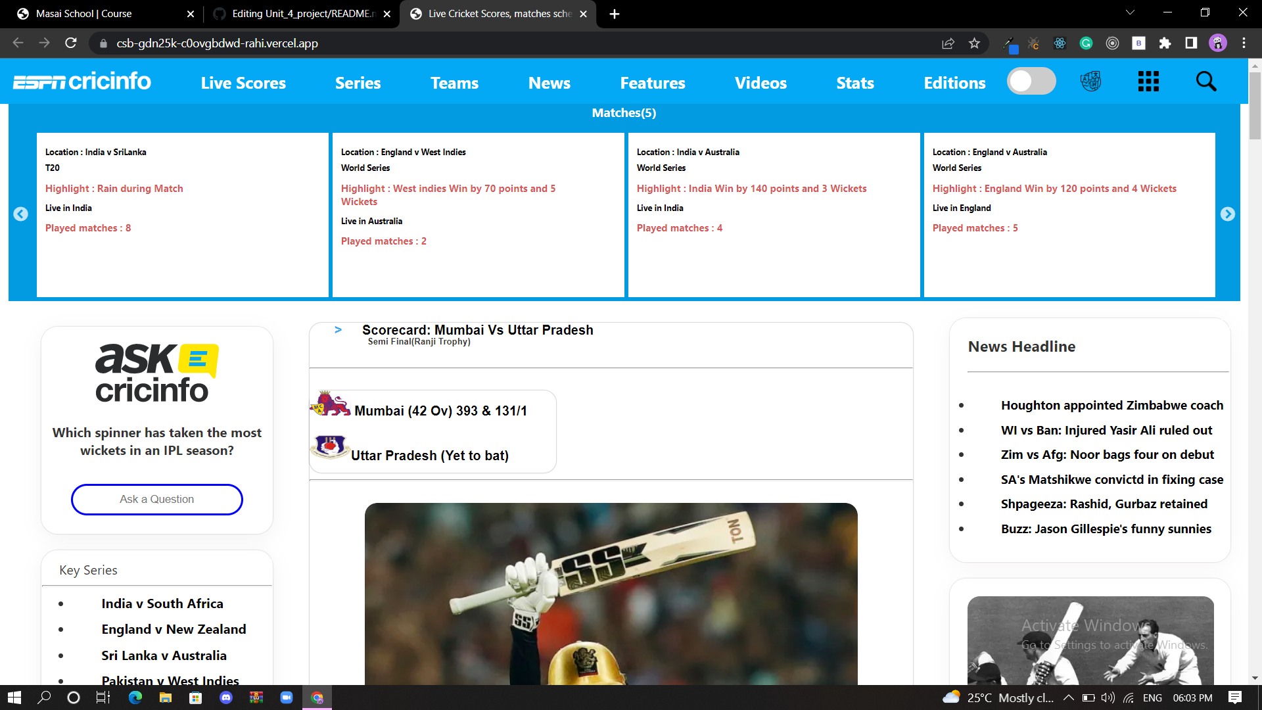The height and width of the screenshot is (710, 1262).
Task: Open the Houghton appointed Zimbabwe coach headline
Action: 1111,405
